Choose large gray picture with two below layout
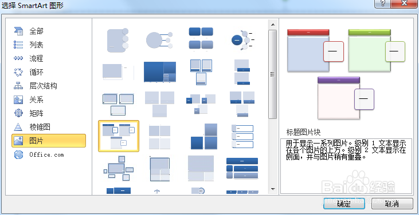Screen dimensions: 419x215 point(201,168)
